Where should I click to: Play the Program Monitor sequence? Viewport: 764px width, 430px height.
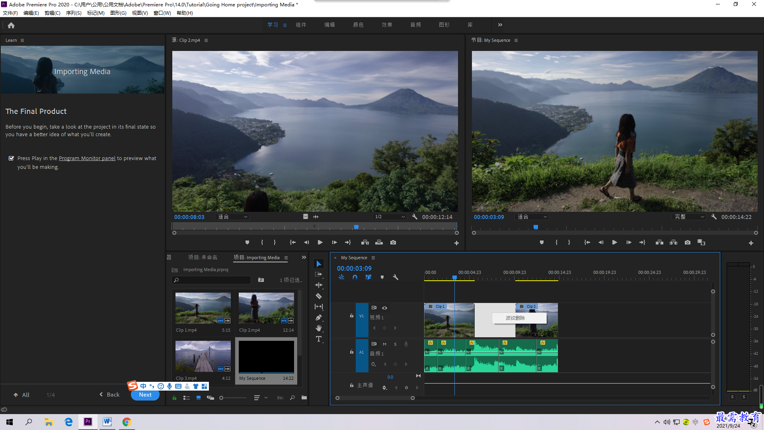tap(615, 242)
